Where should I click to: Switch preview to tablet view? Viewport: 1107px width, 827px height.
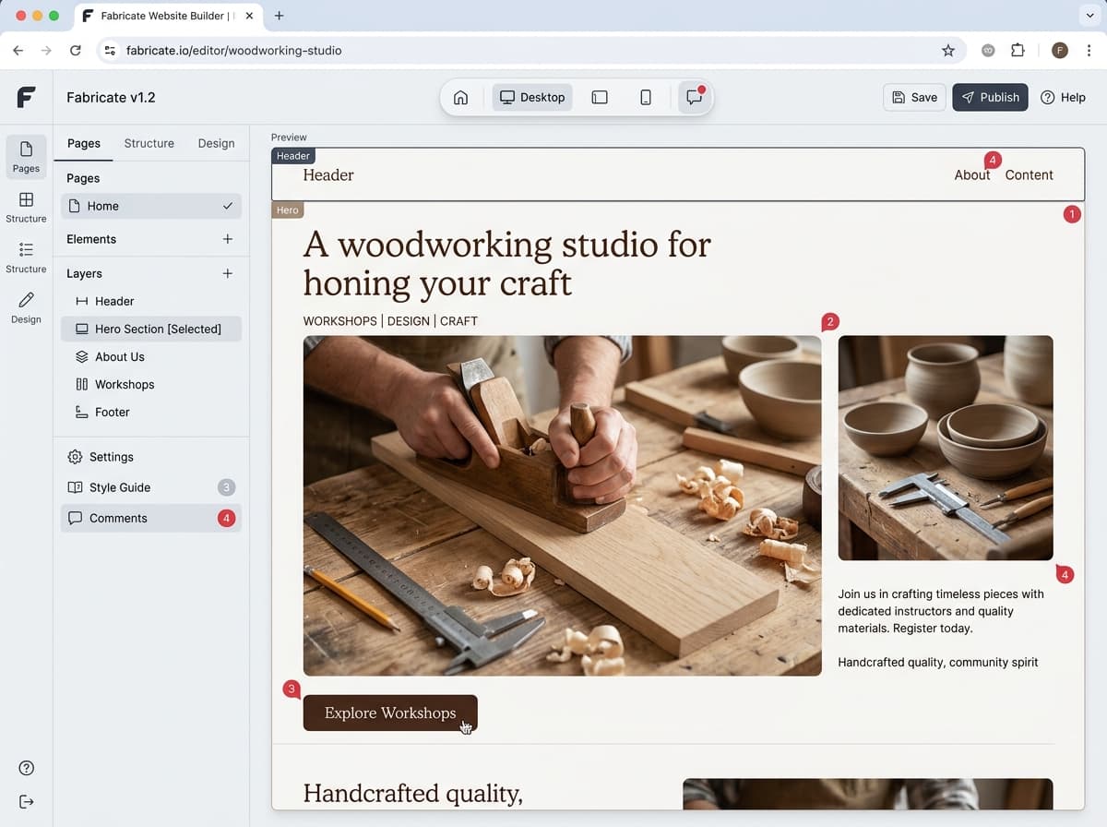600,98
